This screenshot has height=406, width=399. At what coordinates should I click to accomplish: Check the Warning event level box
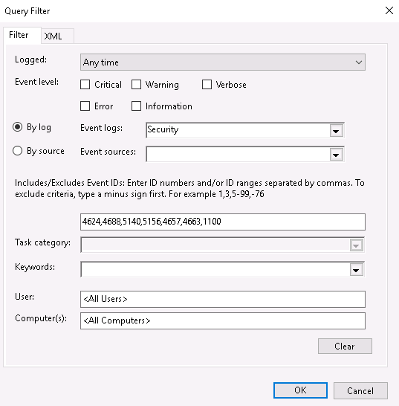pos(137,85)
